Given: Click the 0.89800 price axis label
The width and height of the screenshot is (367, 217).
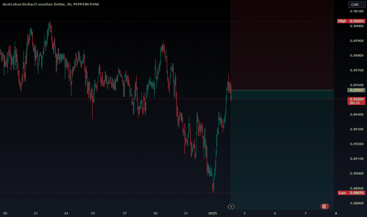Looking at the screenshot, I should pyautogui.click(x=357, y=56).
